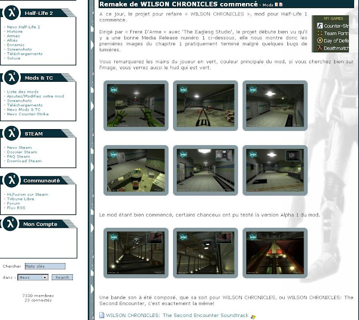The image size is (359, 320).
Task: Open the Armes link
Action: 13,36
